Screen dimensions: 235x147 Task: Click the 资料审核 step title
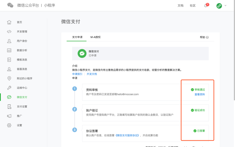pyautogui.click(x=92, y=90)
